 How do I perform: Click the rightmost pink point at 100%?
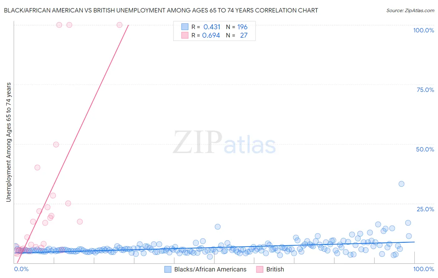[x=119, y=25]
